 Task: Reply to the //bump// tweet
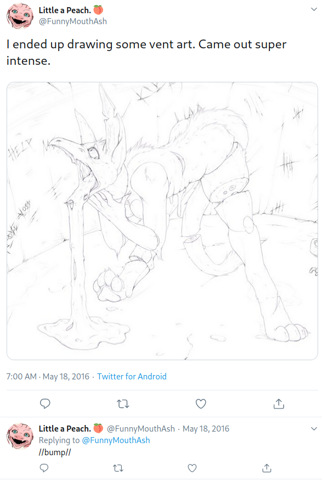tap(44, 468)
